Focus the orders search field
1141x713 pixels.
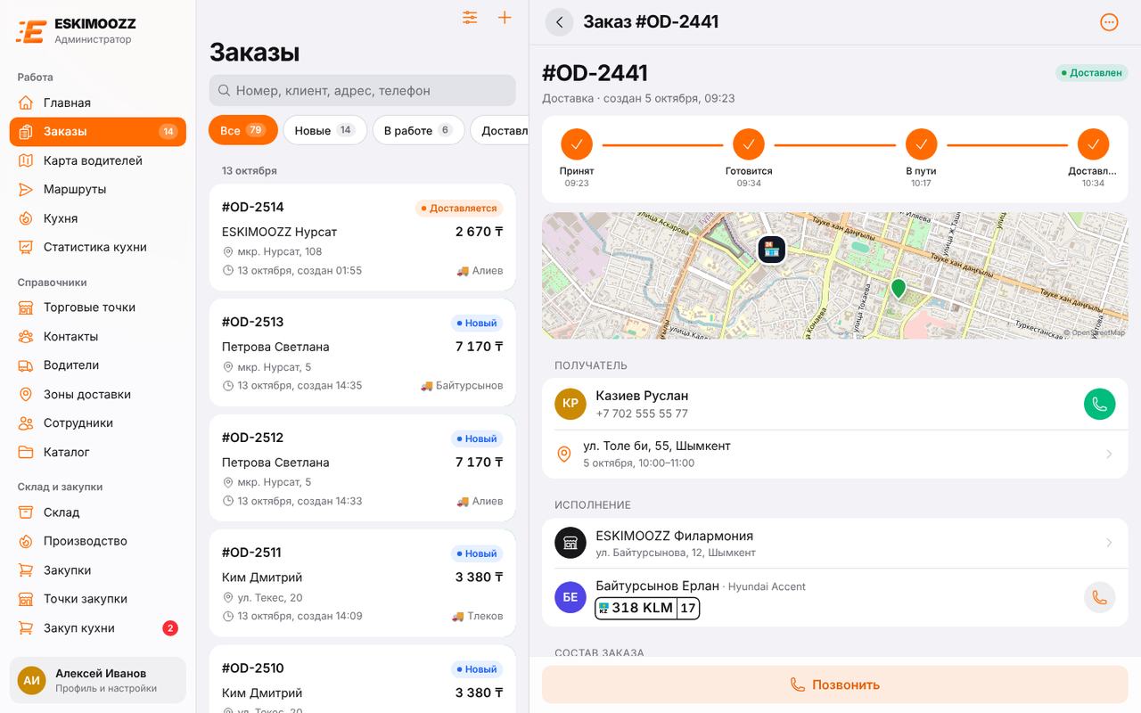pyautogui.click(x=363, y=90)
